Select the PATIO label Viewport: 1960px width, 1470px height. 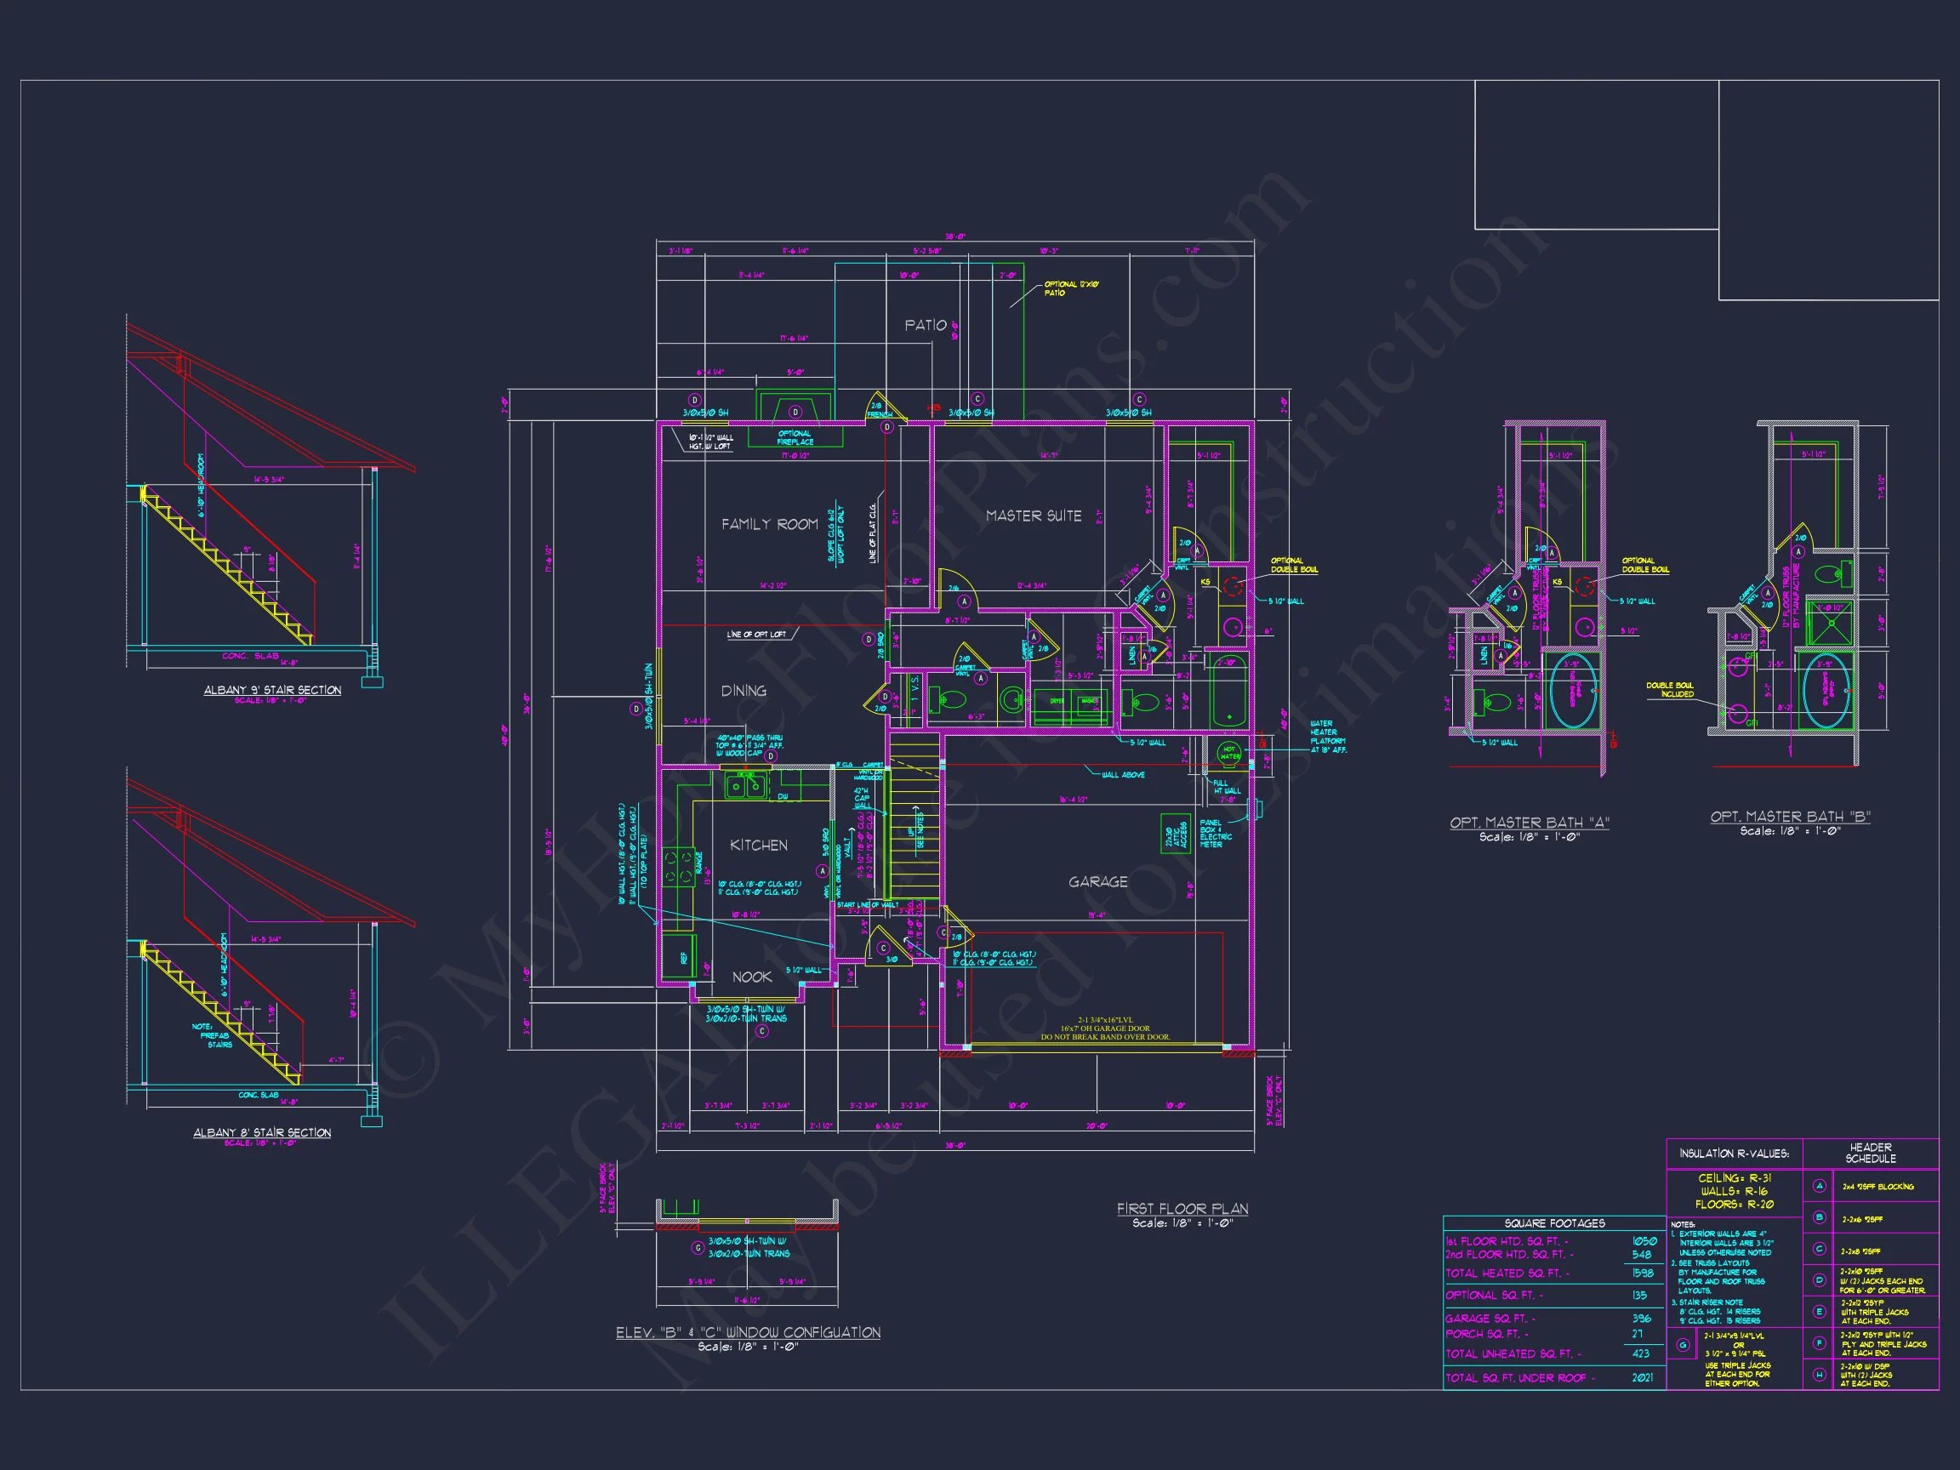(x=925, y=325)
